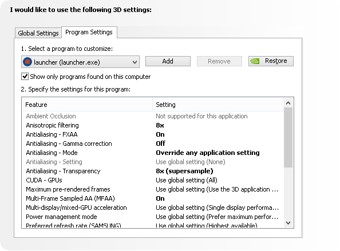The height and width of the screenshot is (251, 340).
Task: Select Power management mode feature
Action: pyautogui.click(x=61, y=217)
